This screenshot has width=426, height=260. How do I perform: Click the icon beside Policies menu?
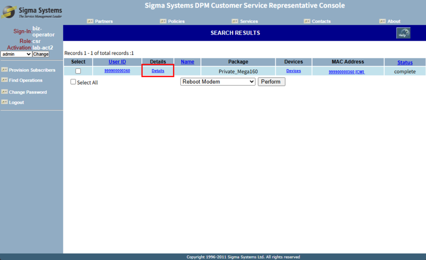[x=163, y=21]
